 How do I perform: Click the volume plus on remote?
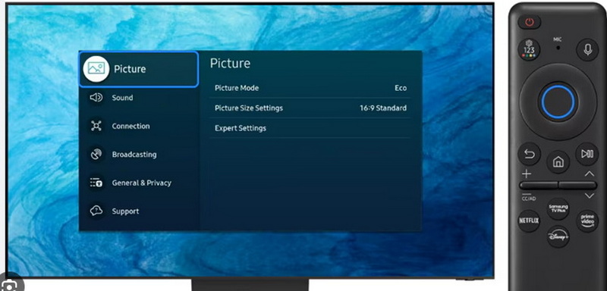click(527, 174)
